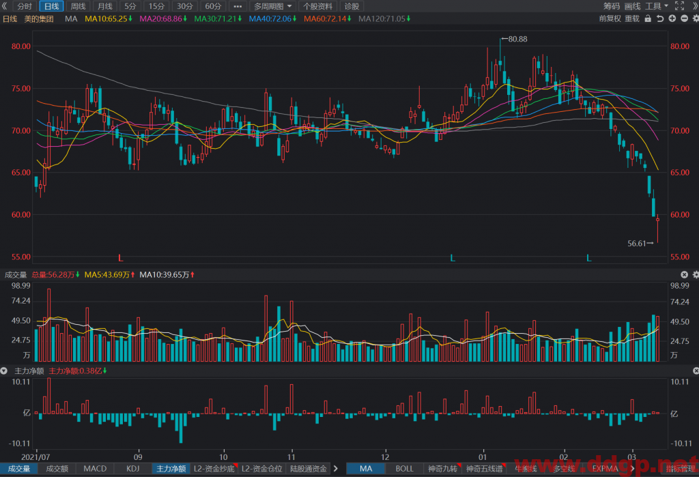699x477 pixels.
Task: Click 总量:56.28万 volume label
Action: pos(55,274)
